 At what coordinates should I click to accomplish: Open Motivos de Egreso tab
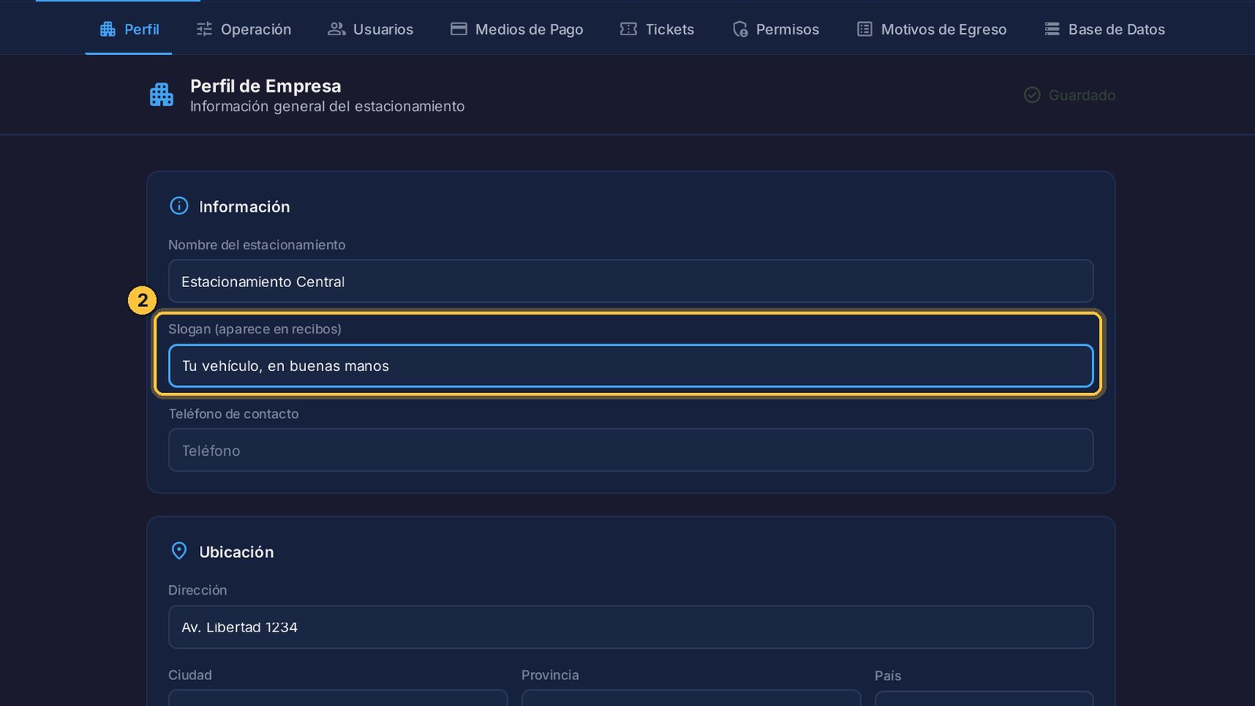pyautogui.click(x=931, y=29)
